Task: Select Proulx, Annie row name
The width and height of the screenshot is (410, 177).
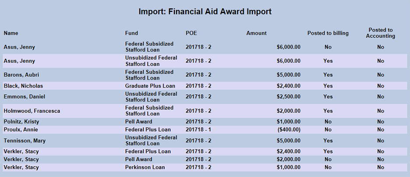Action: coord(20,129)
